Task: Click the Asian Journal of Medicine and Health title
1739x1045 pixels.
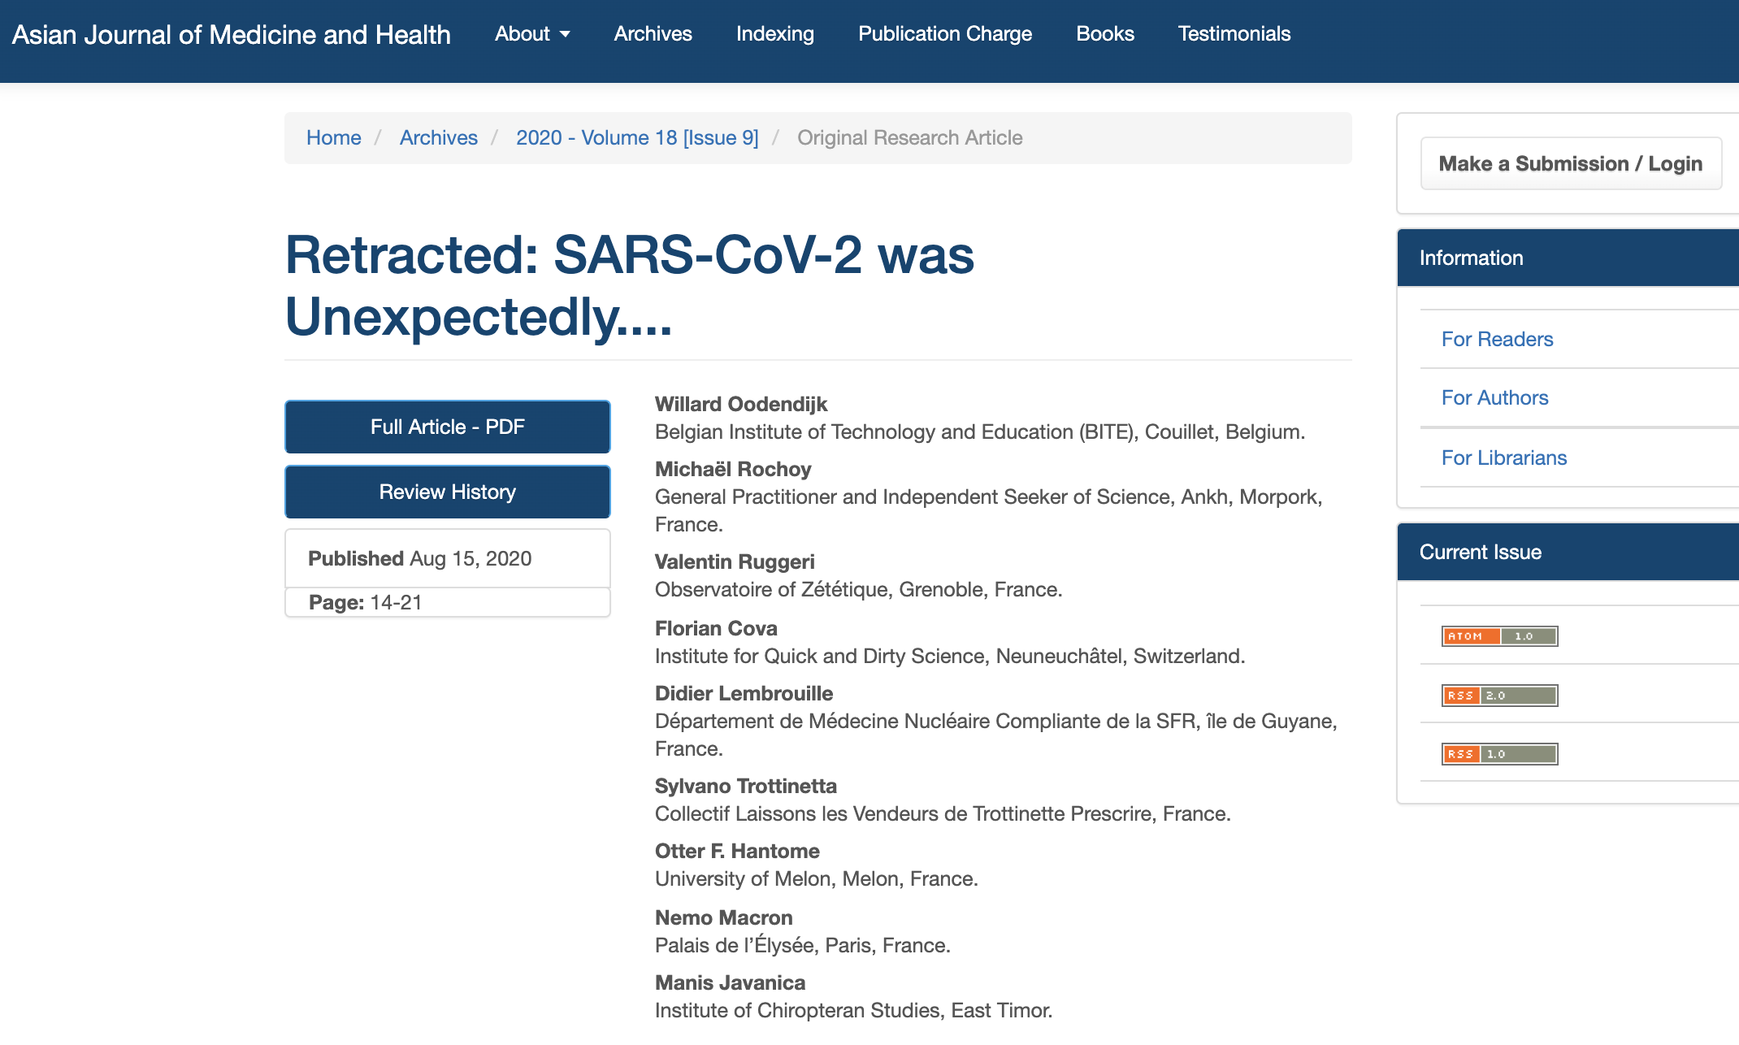Action: [x=232, y=35]
